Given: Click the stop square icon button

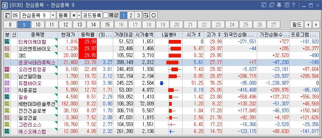Looking at the screenshot, I should (x=74, y=15).
